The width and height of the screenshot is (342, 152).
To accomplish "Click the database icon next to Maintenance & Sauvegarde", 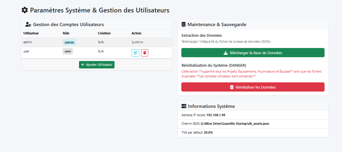I will [184, 25].
